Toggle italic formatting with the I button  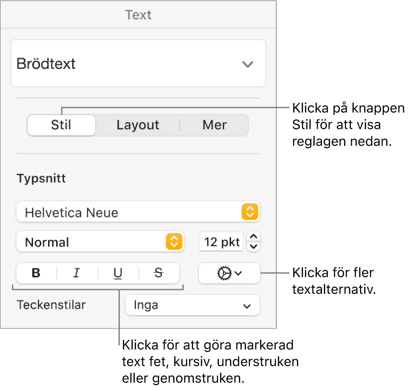tap(77, 273)
